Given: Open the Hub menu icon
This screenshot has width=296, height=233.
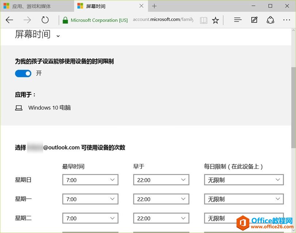Looking at the screenshot, I should coord(238,20).
